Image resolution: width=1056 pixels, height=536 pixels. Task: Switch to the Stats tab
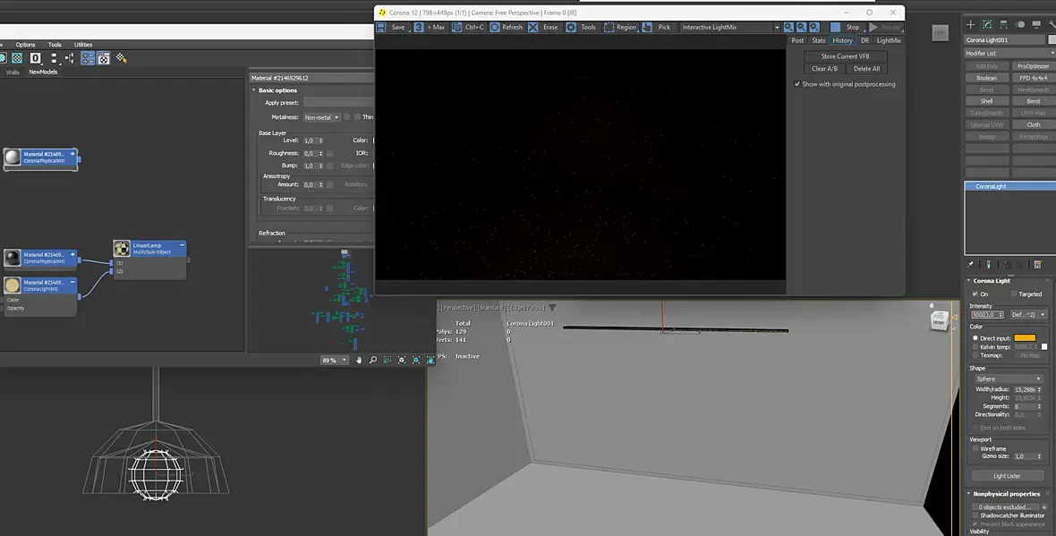pyautogui.click(x=818, y=40)
